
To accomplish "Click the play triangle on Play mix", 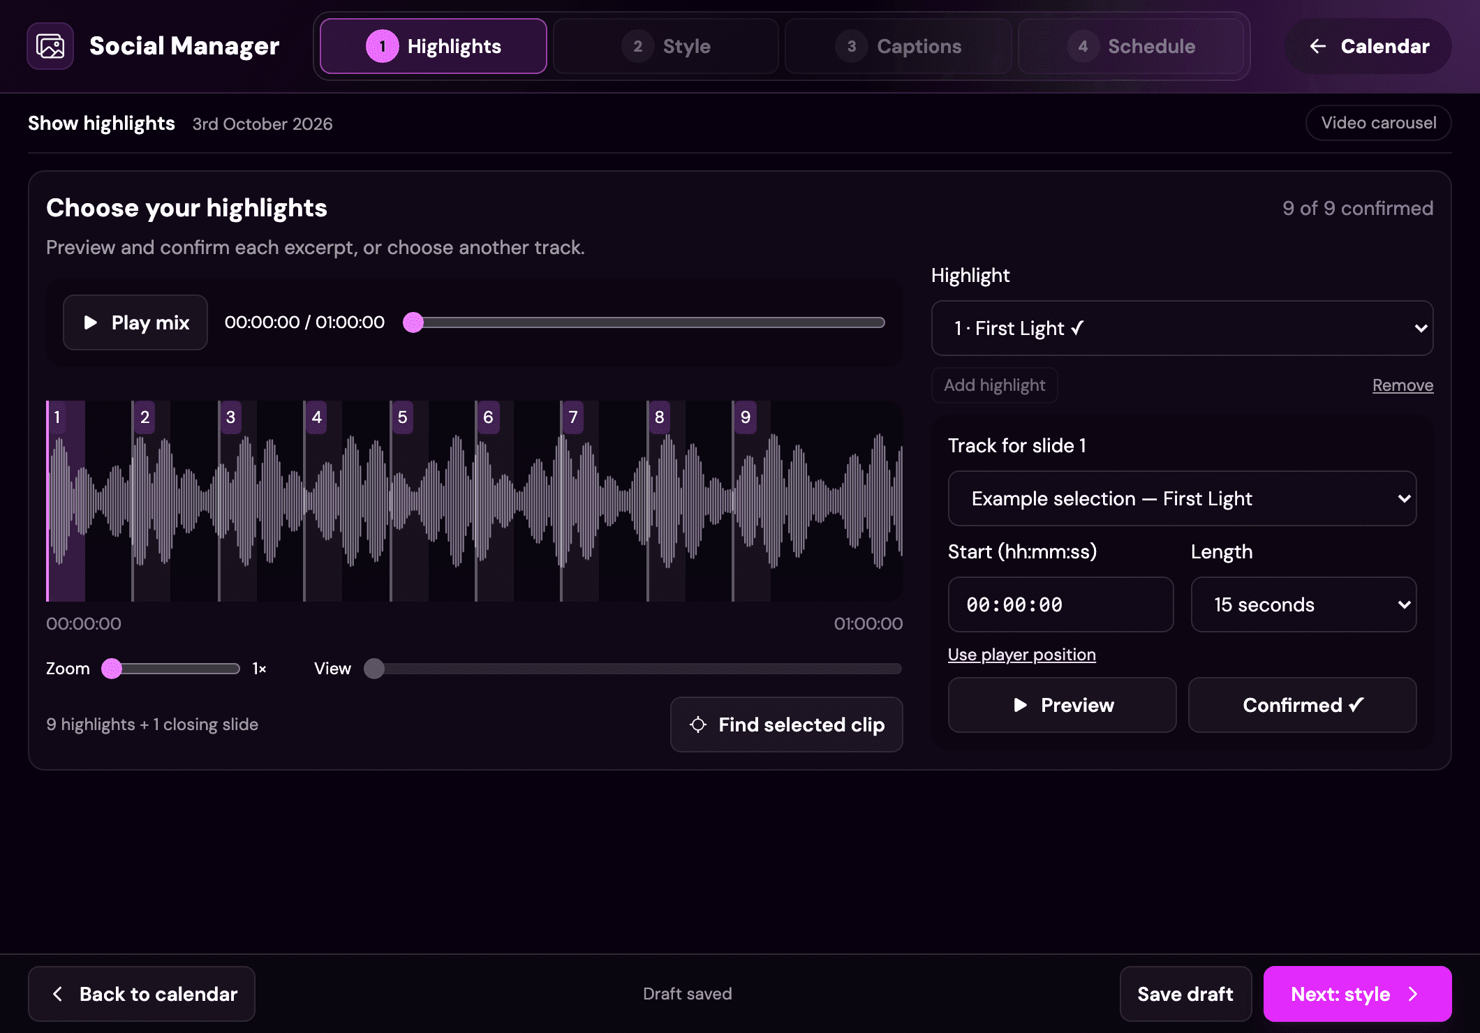I will (x=90, y=322).
